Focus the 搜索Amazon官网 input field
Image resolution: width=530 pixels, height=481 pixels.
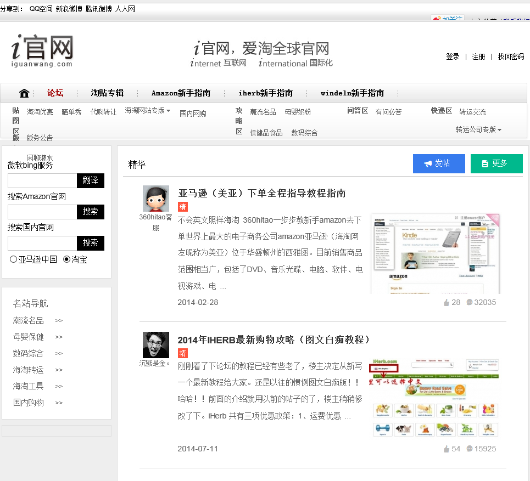[43, 212]
